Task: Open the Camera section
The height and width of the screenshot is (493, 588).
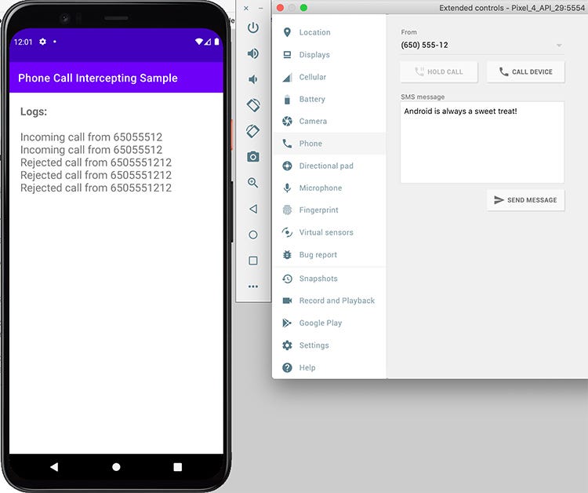Action: (329, 121)
